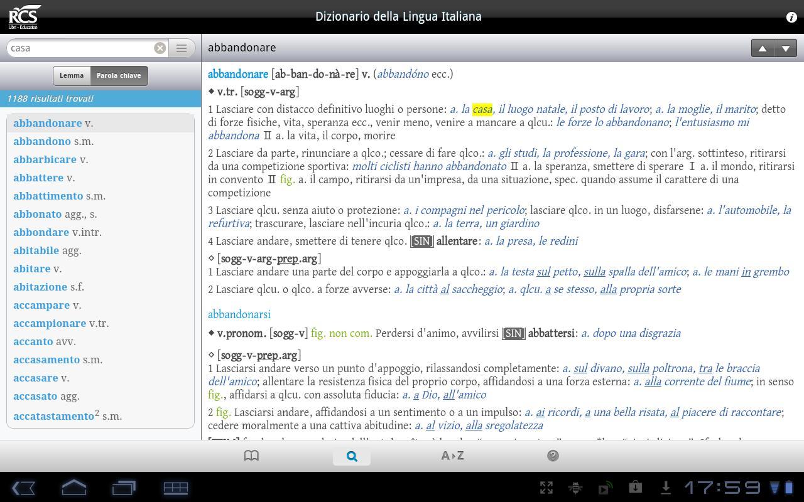
Task: Open result 'abbonato agg., s.'
Action: coord(100,214)
